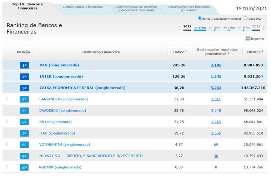
Task: Open SANTANDER complaints count 1.611
Action: coord(216,99)
